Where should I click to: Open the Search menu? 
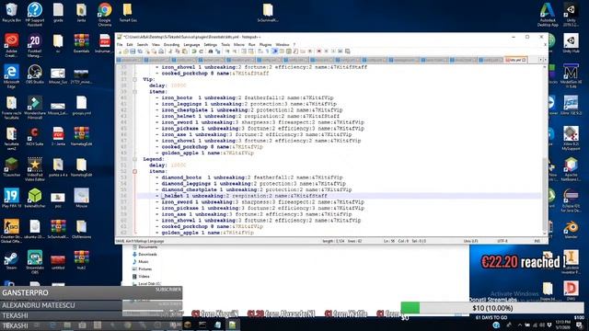143,45
